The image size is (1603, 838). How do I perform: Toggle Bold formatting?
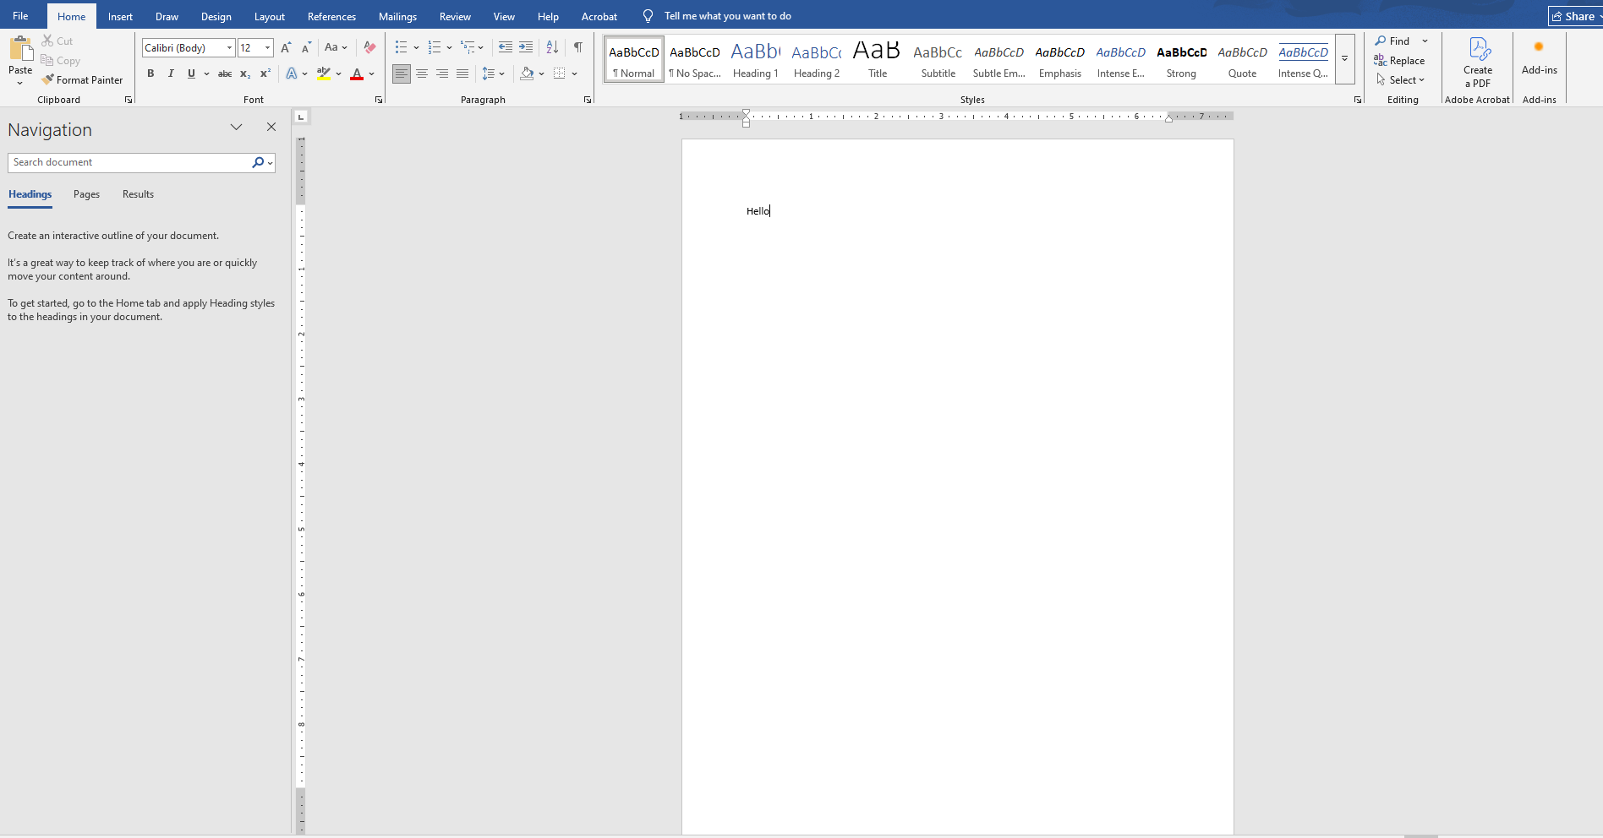pos(150,73)
